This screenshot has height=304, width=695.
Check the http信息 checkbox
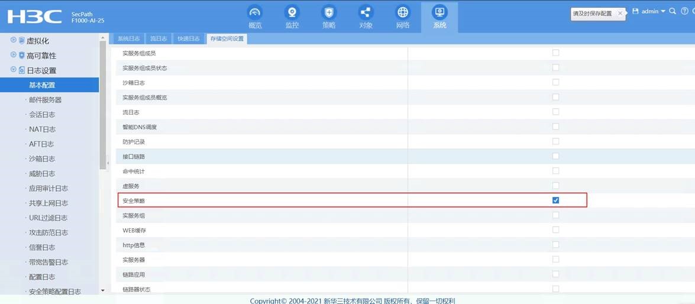[x=555, y=244]
